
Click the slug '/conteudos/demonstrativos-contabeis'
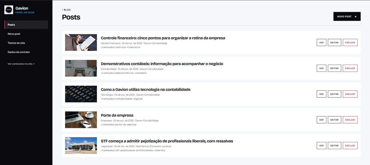pos(124,73)
